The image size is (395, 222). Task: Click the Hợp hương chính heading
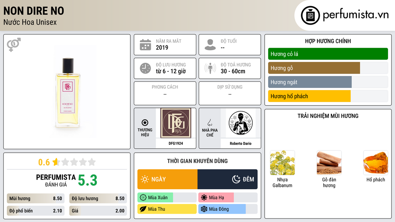pos(328,41)
